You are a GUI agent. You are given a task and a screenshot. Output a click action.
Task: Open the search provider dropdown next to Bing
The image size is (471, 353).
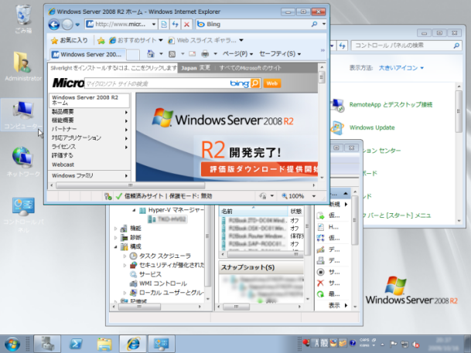(324, 24)
